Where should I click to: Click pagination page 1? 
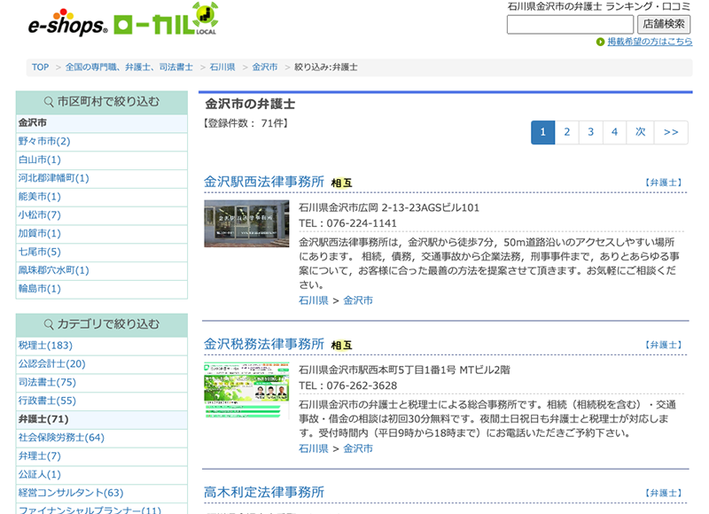point(542,132)
